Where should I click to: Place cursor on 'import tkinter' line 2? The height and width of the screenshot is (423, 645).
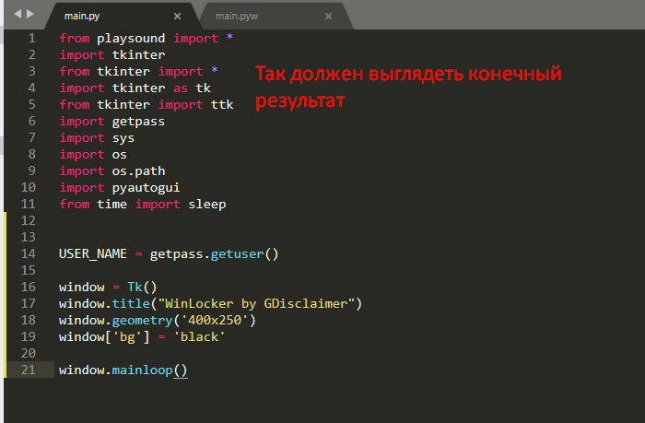pos(112,54)
